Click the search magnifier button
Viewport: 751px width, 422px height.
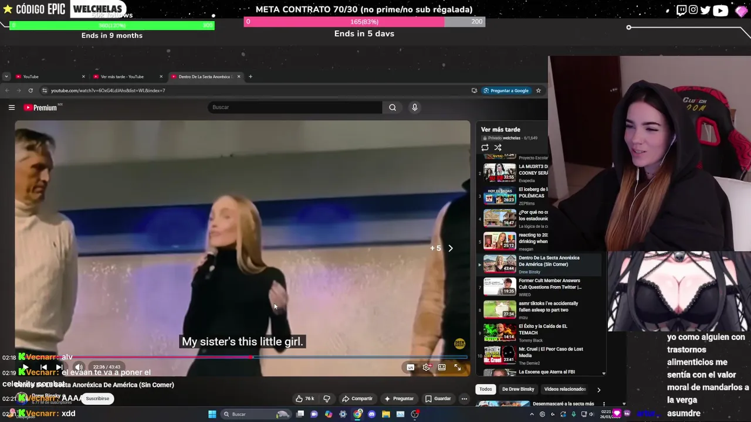click(393, 107)
